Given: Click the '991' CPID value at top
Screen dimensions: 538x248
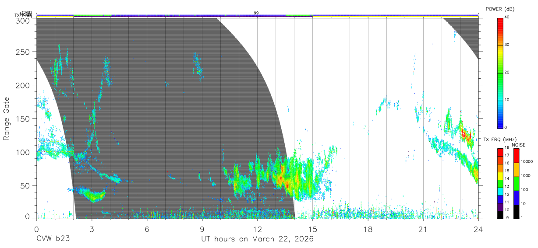Looking at the screenshot, I should (257, 13).
